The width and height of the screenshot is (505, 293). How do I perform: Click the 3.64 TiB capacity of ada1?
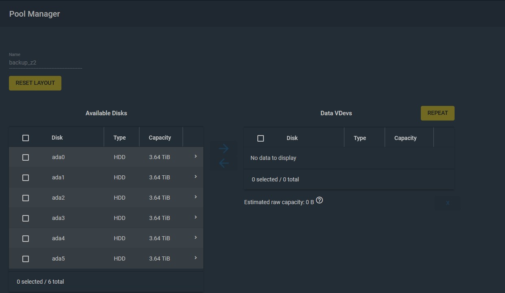click(x=159, y=177)
